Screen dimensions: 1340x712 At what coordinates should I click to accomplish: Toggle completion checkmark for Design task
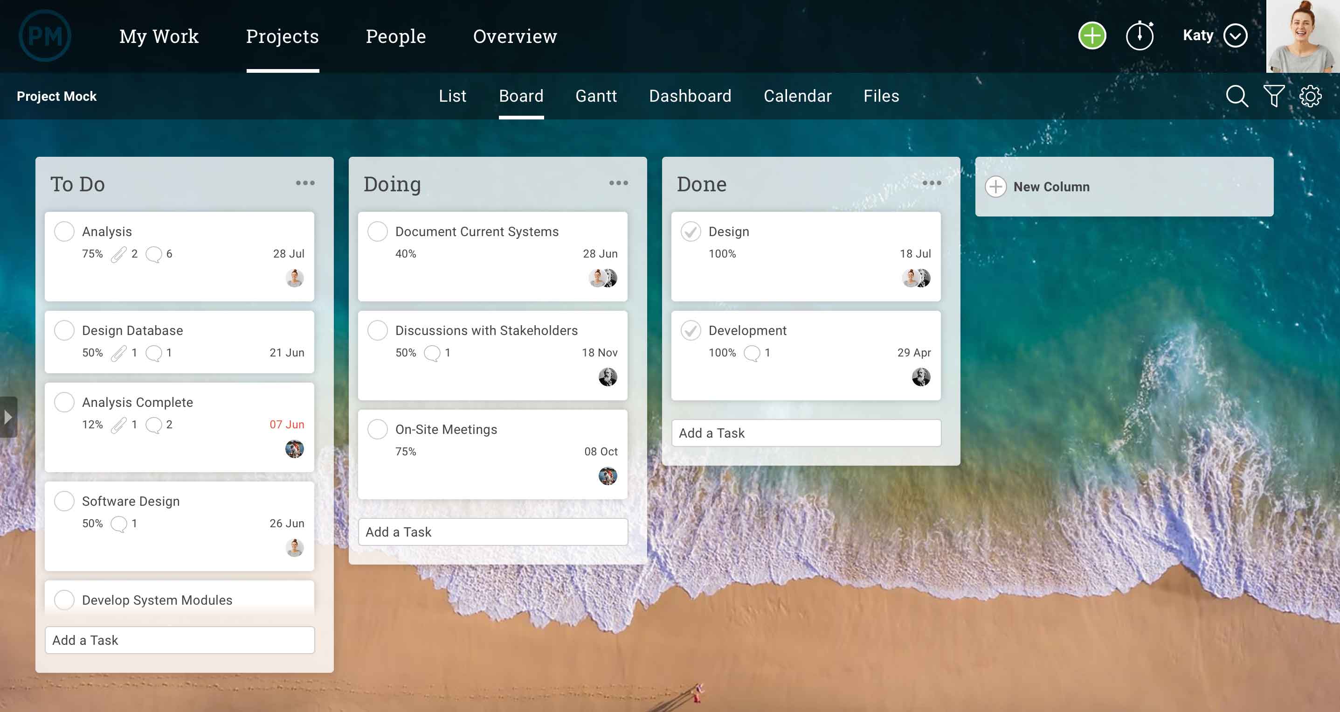point(691,231)
